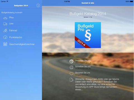Open the Punktetacho gauge icon
The image size is (134, 100).
click(x=5, y=37)
